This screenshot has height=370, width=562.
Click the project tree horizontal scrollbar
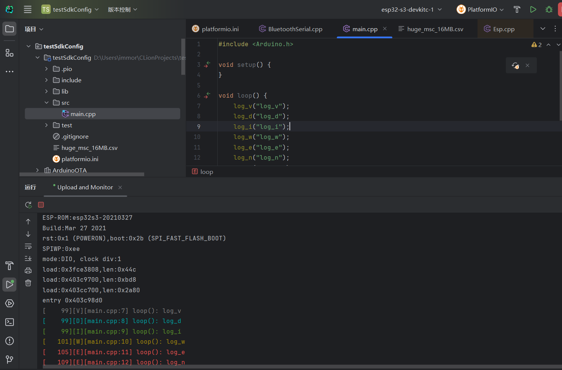point(82,174)
